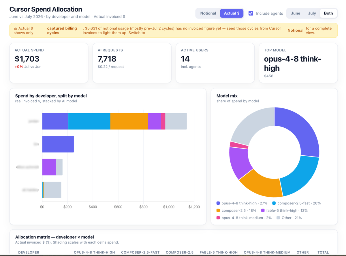The width and height of the screenshot is (346, 256).
Task: Toggle the Include agents checkbox
Action: click(x=251, y=13)
